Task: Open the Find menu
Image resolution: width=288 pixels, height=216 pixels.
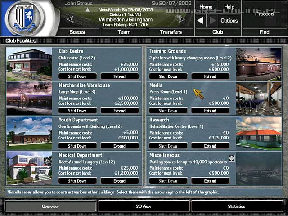Action: (x=264, y=32)
